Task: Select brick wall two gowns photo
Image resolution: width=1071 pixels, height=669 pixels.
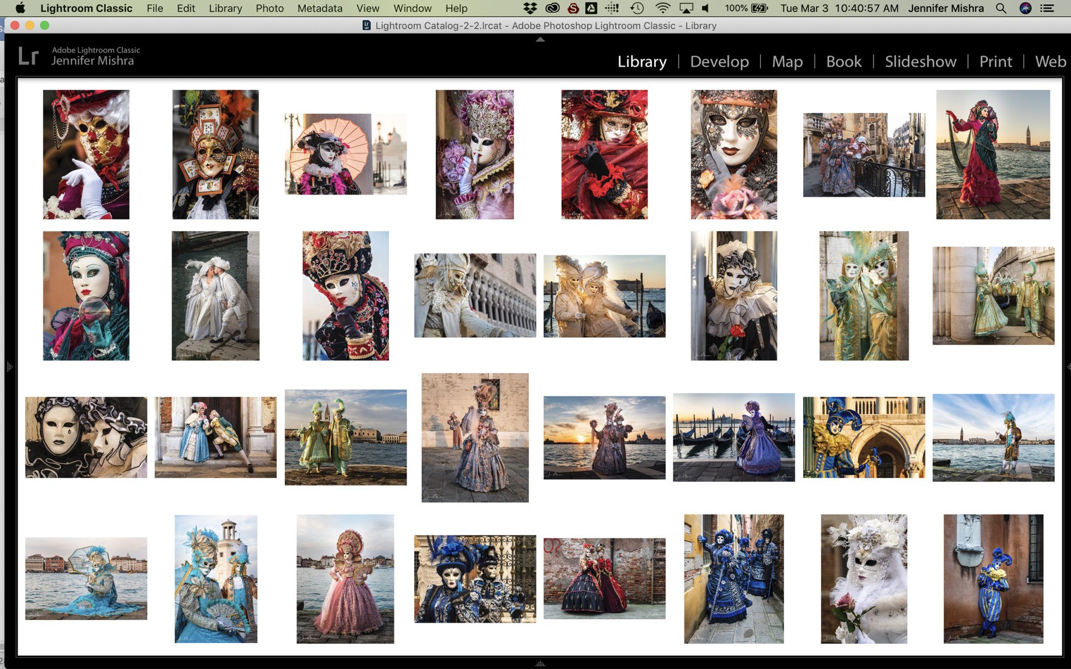Action: pyautogui.click(x=605, y=579)
